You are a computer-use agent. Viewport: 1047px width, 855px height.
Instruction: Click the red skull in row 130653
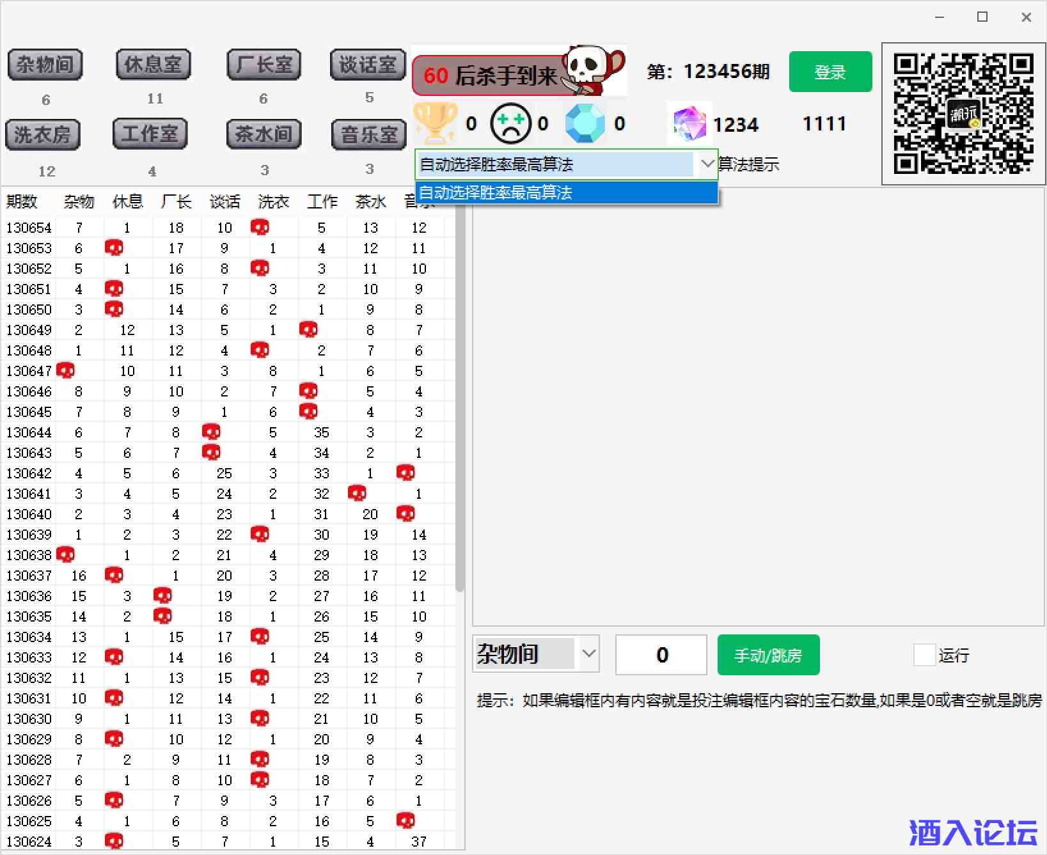coord(114,247)
